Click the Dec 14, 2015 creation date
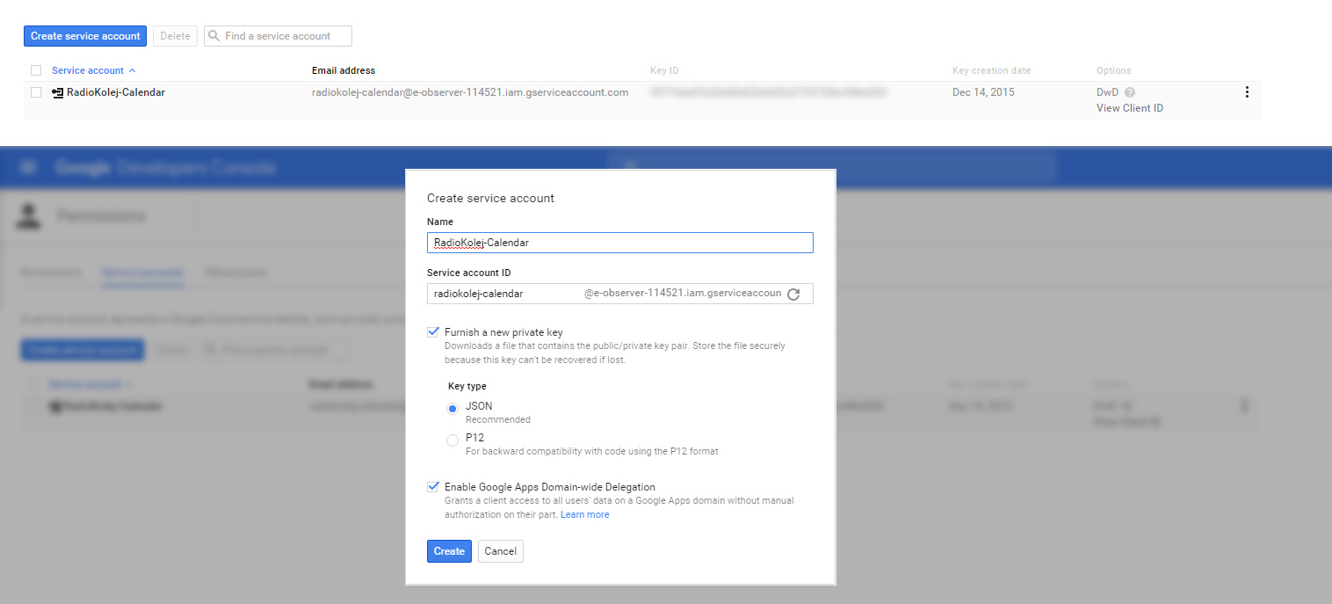 (983, 91)
